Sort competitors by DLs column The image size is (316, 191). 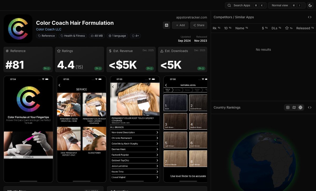tap(276, 28)
